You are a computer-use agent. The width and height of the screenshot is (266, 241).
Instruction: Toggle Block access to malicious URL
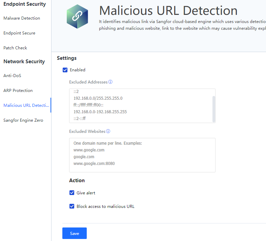pos(72,206)
